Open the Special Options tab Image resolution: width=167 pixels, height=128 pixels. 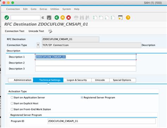pos(122,80)
